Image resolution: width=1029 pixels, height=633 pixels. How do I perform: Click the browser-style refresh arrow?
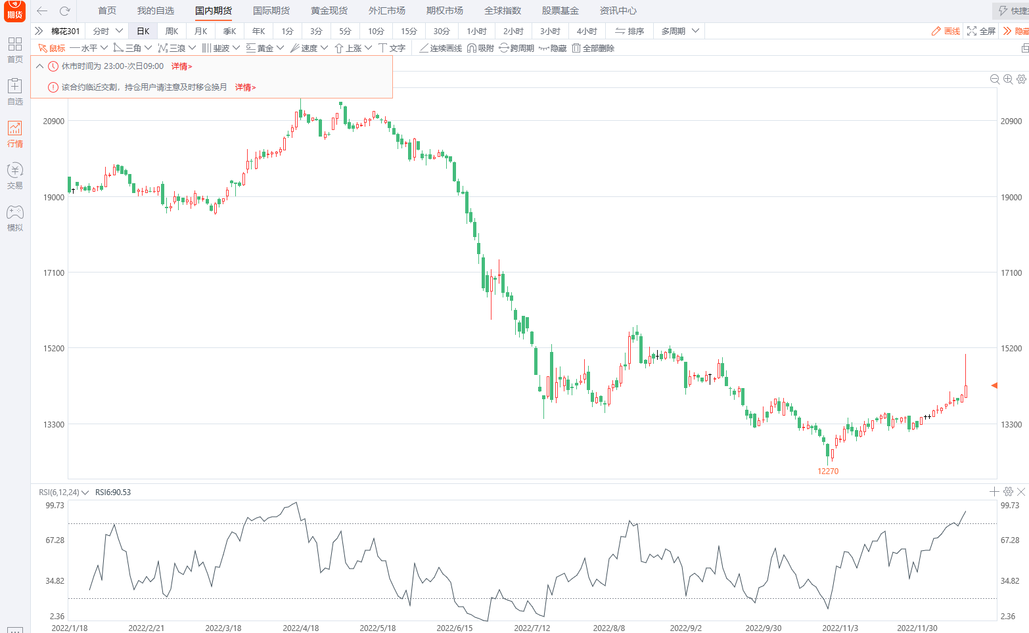(64, 11)
